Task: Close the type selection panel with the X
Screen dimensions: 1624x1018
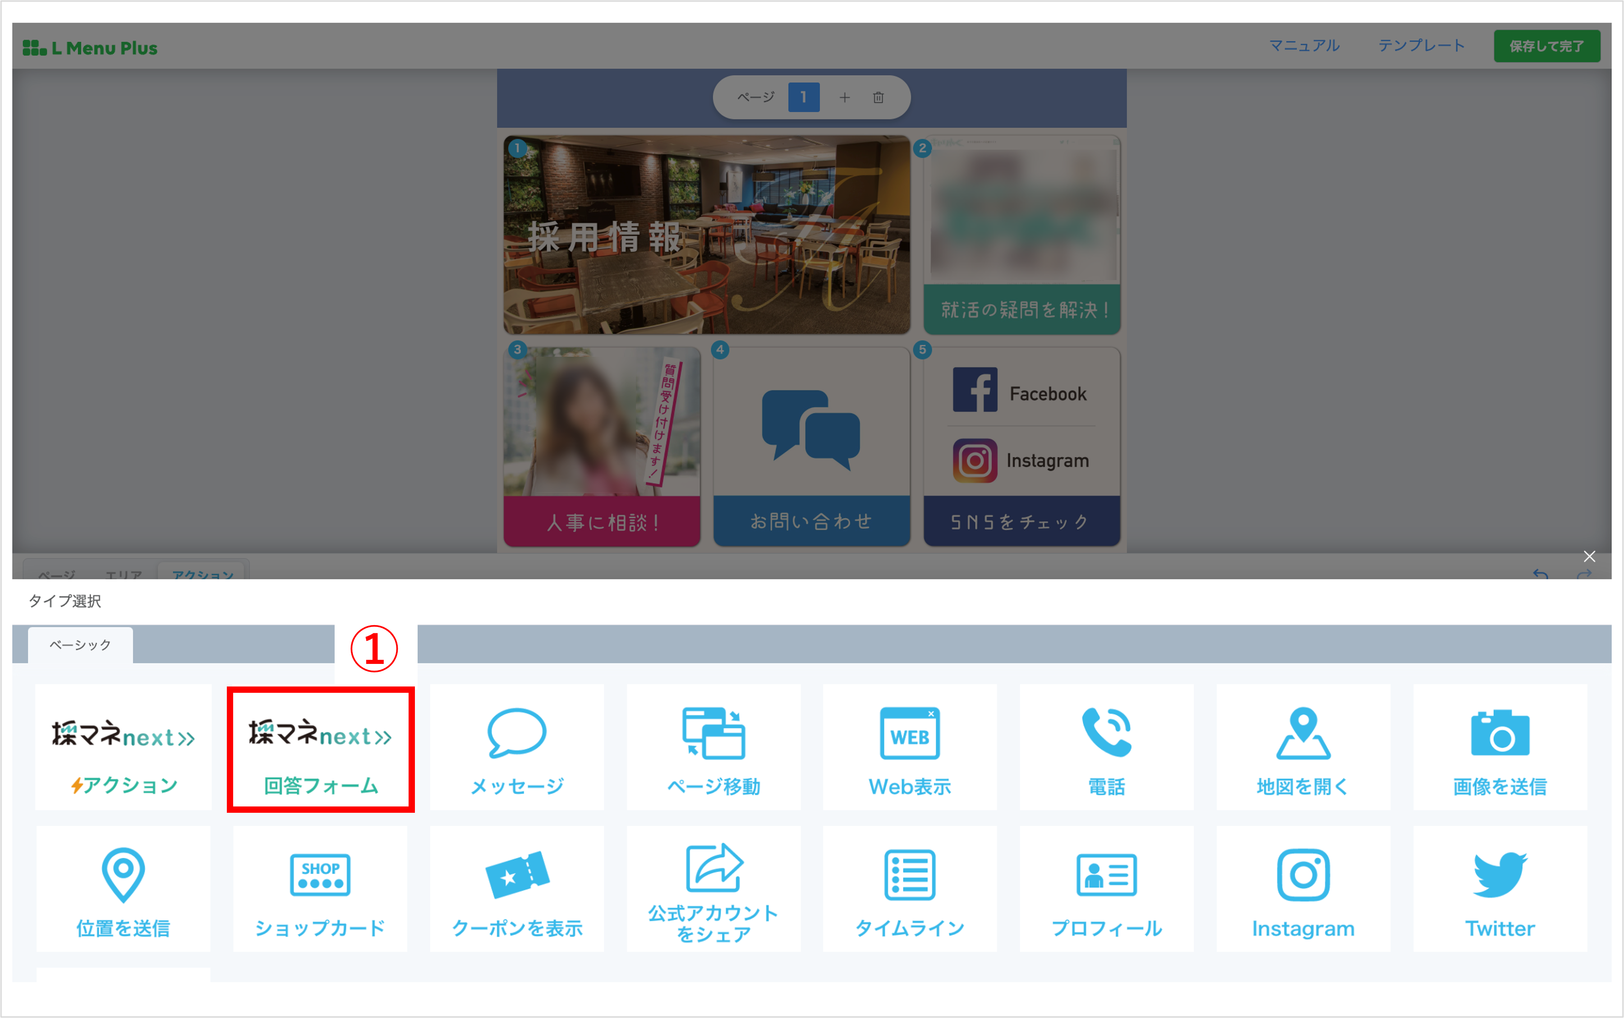Action: [x=1590, y=556]
